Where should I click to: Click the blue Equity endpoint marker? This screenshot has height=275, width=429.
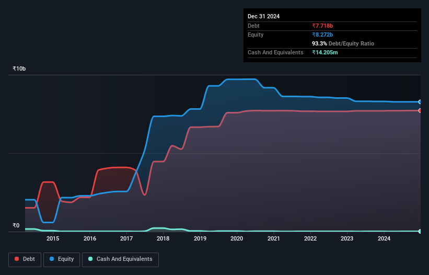tap(420, 102)
